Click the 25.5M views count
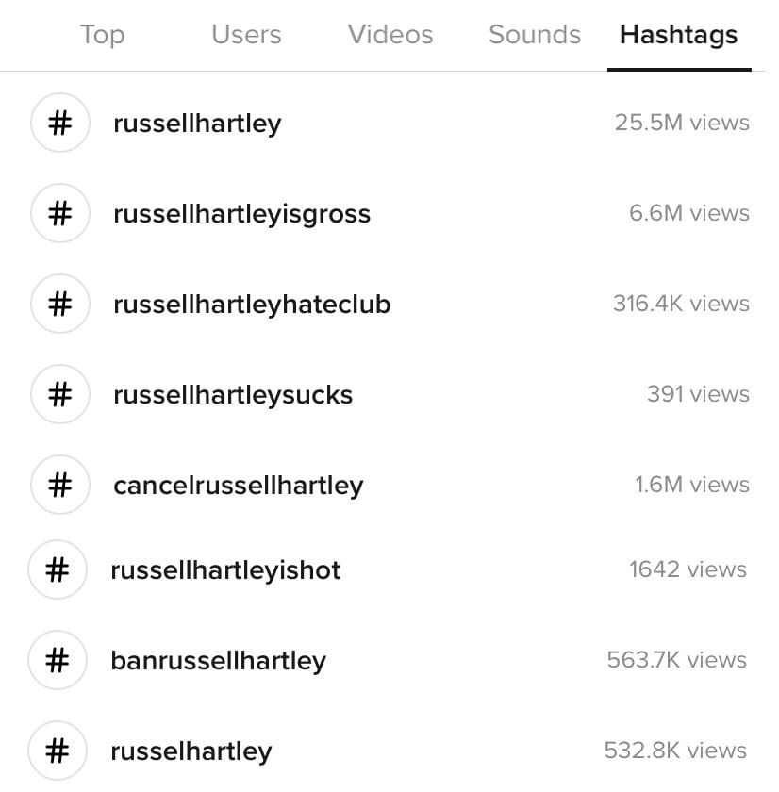 tap(682, 123)
